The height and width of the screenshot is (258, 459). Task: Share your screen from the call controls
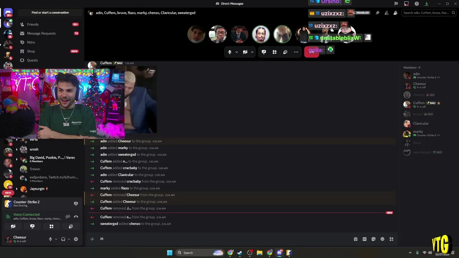click(x=264, y=52)
